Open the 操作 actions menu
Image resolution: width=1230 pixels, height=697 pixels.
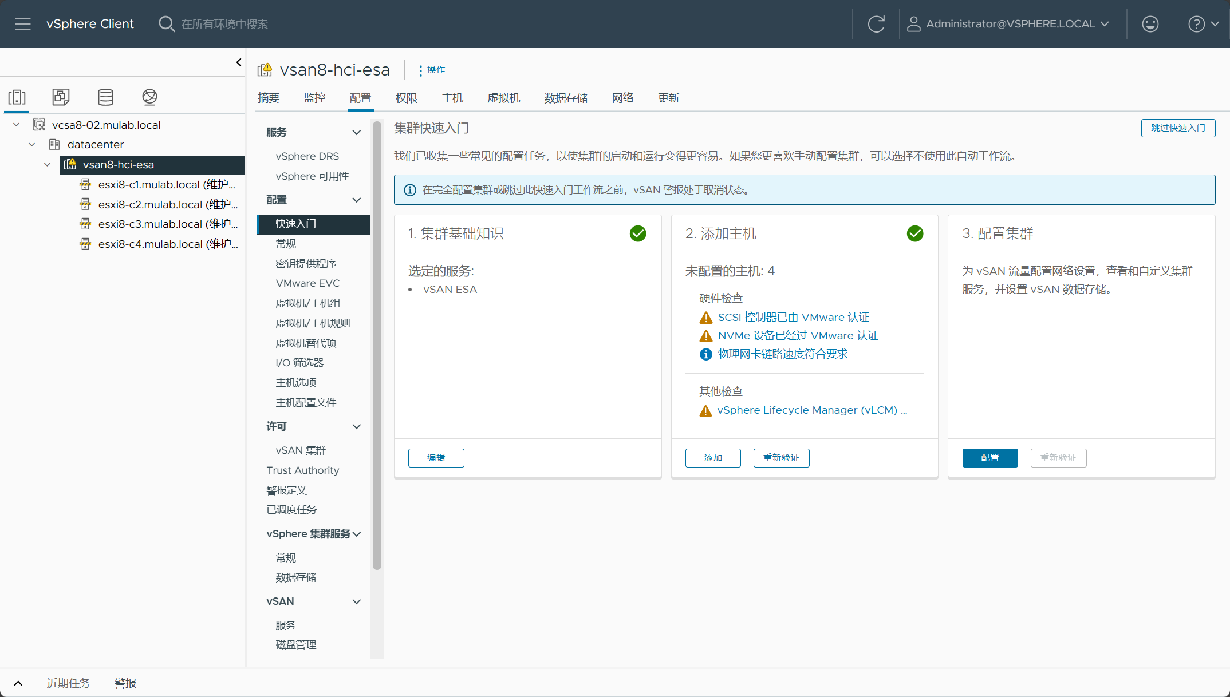(x=432, y=70)
